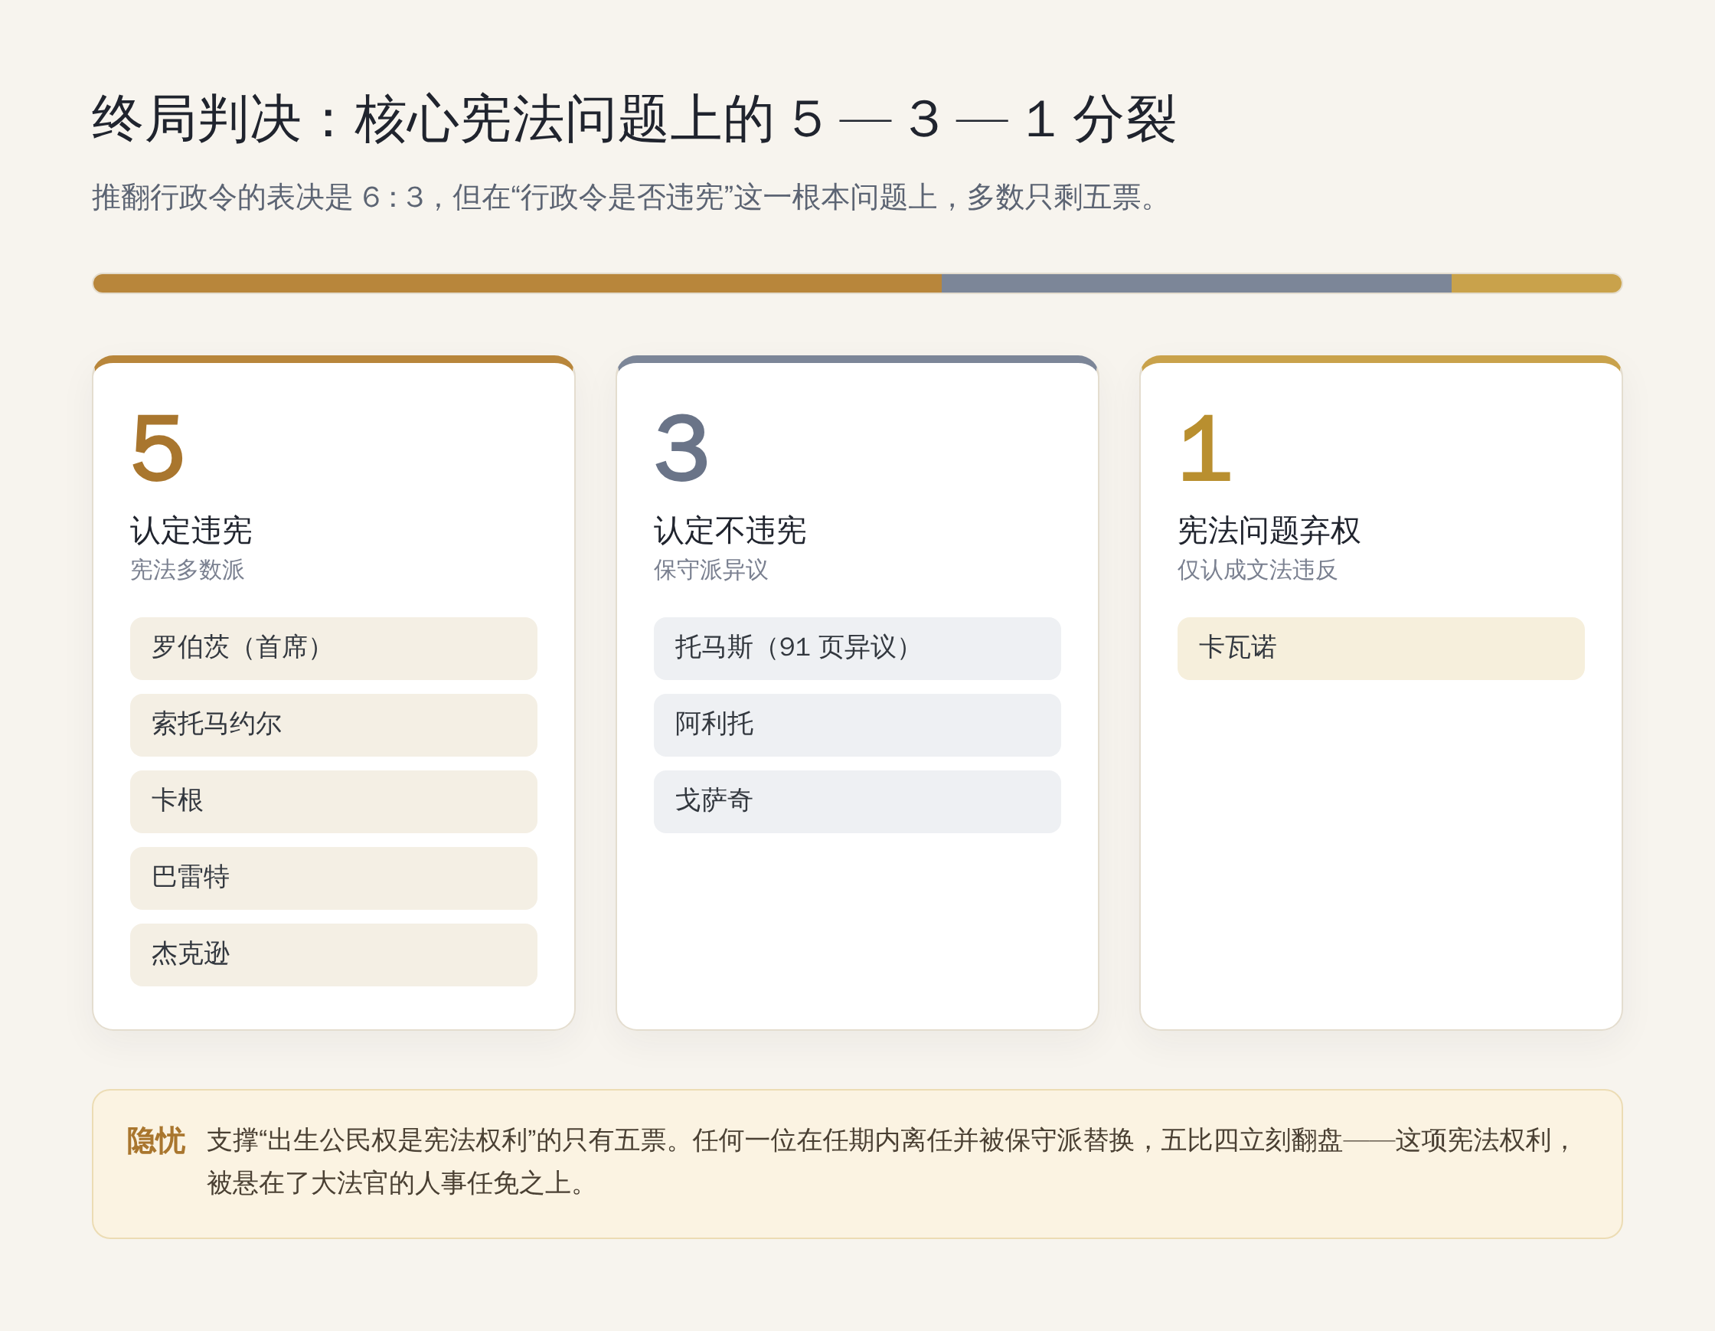Click the brown segment of the vote bar
Screen dimensions: 1715x1331
[518, 283]
